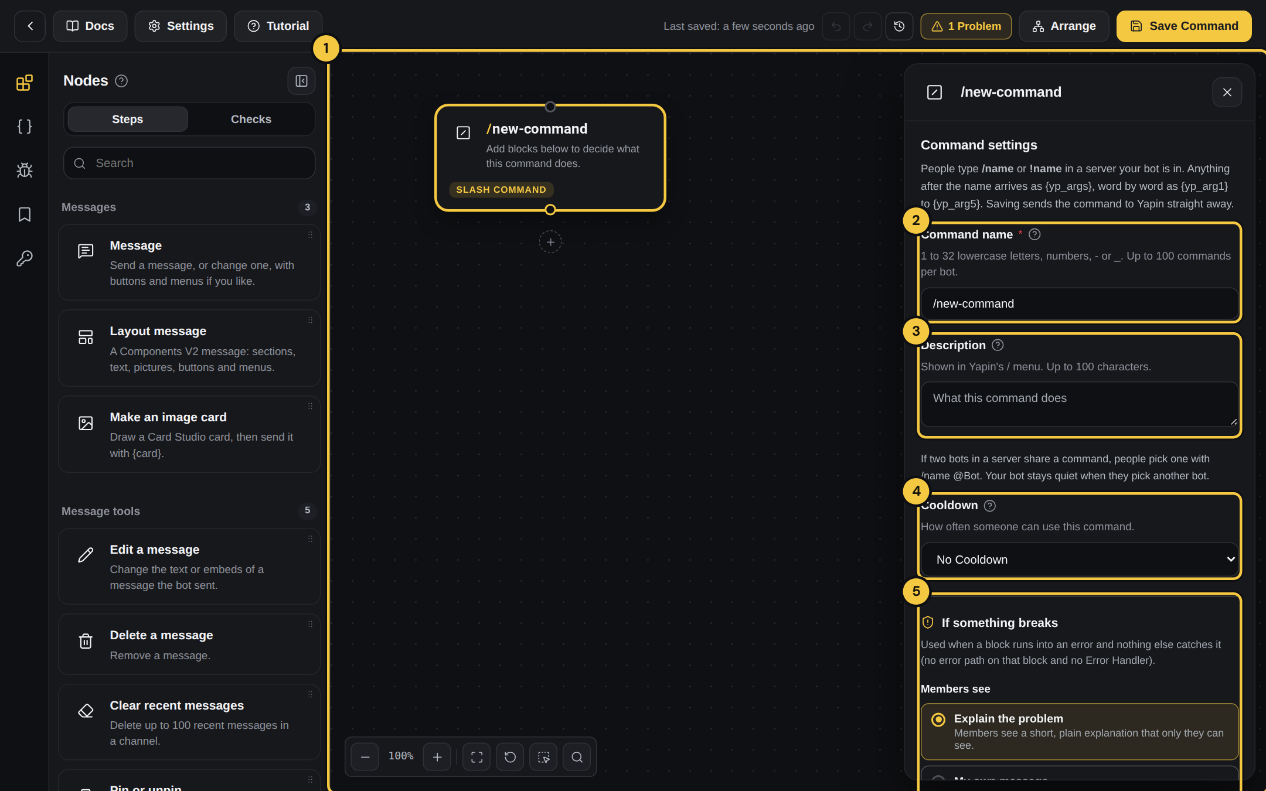Open the Docs menu
The image size is (1266, 791).
click(x=90, y=26)
